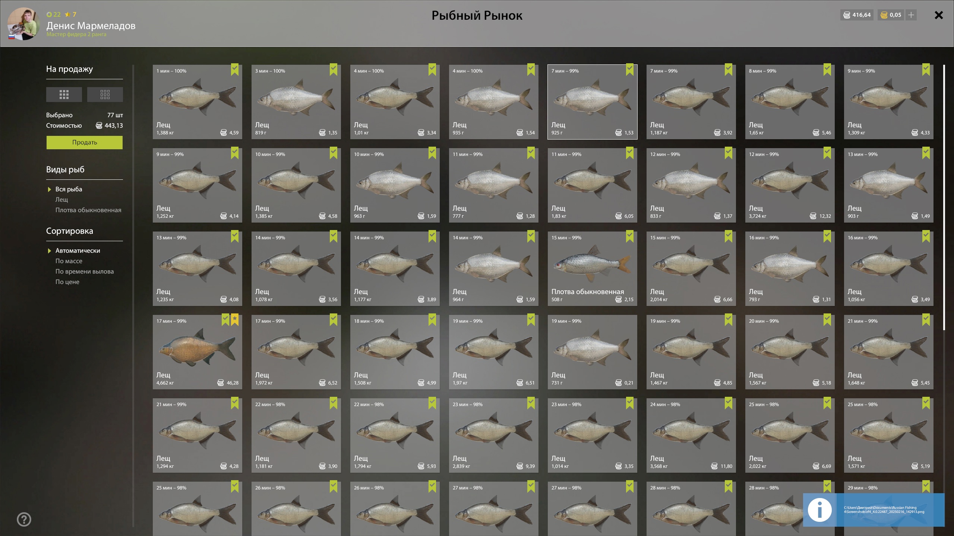Image resolution: width=954 pixels, height=536 pixels.
Task: Click the gold coins balance 0,05
Action: [x=891, y=15]
